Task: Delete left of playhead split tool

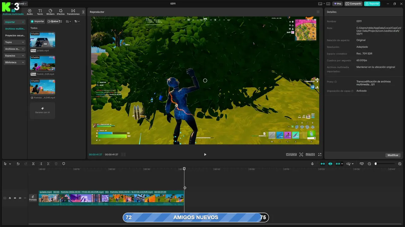Action: click(41, 164)
